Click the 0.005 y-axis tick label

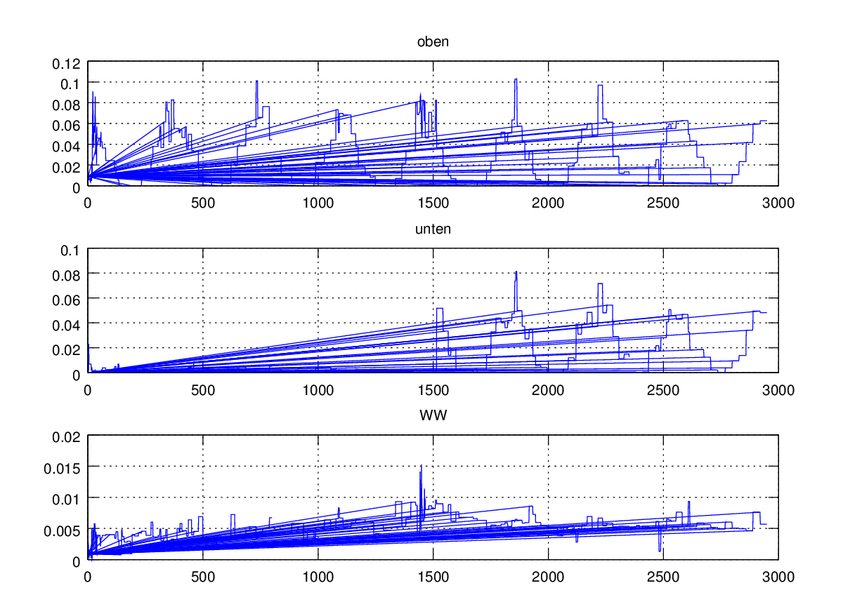point(63,530)
